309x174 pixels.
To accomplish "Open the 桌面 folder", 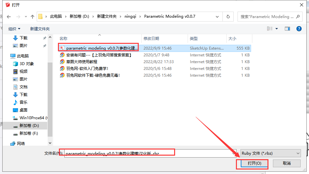I will tap(23, 110).
